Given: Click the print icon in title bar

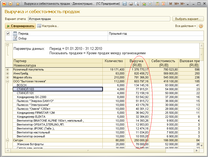Looking at the screenshot, I should point(131,4).
